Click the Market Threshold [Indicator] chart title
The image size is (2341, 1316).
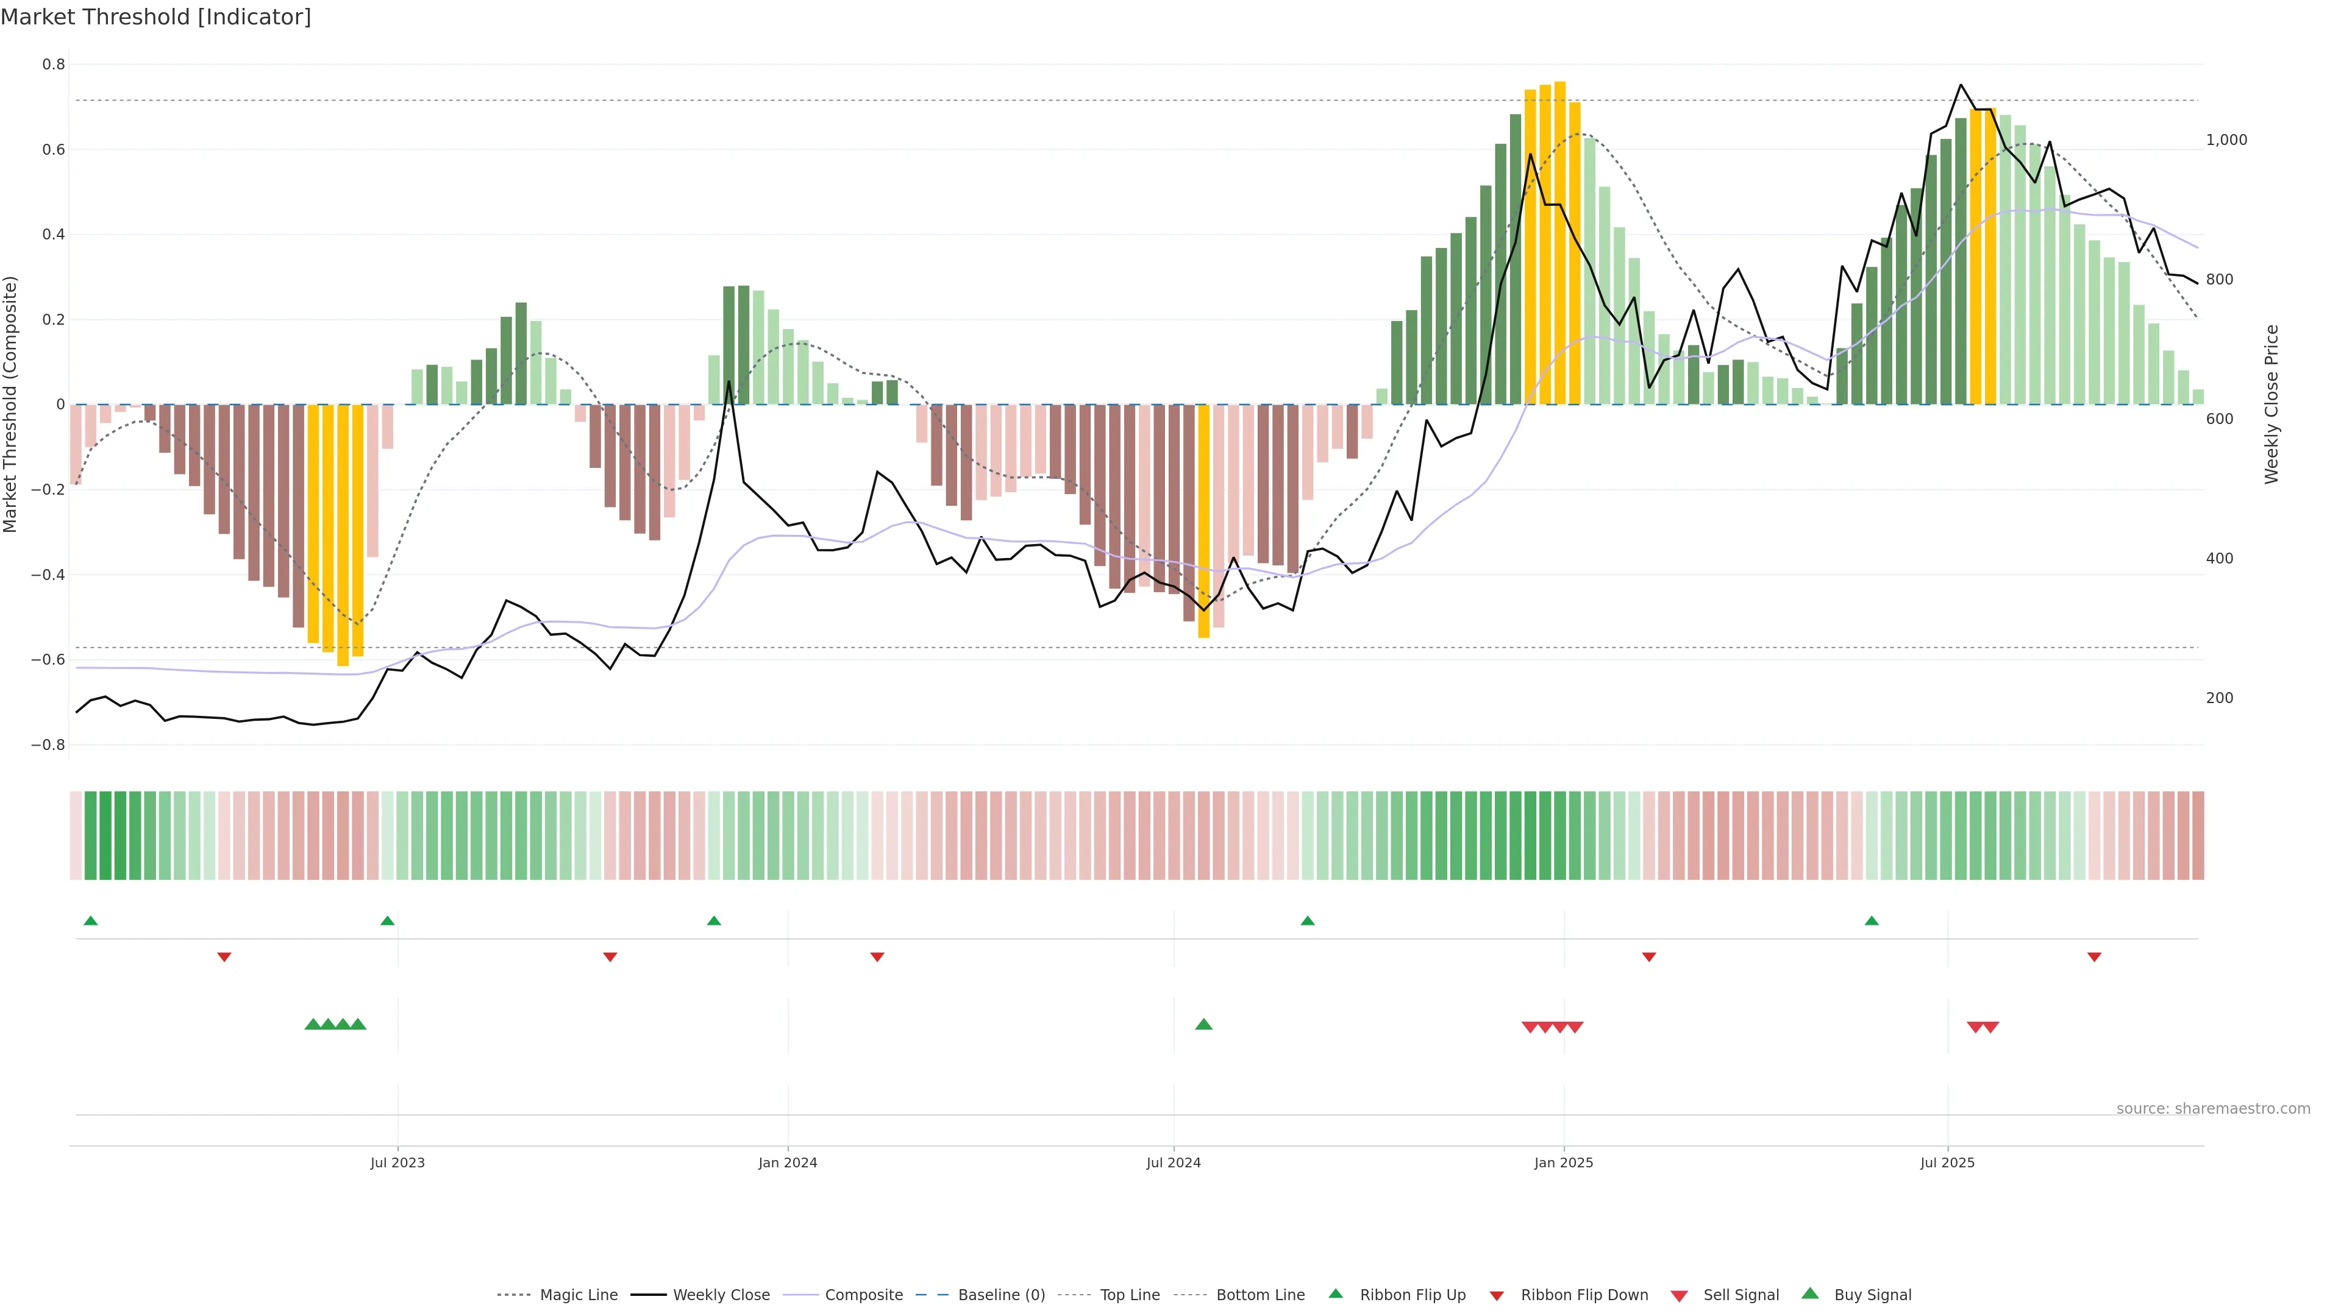click(155, 17)
